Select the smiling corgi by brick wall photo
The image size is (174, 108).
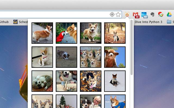pos(91,33)
